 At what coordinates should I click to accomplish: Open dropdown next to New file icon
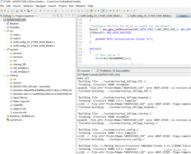coord(5,11)
